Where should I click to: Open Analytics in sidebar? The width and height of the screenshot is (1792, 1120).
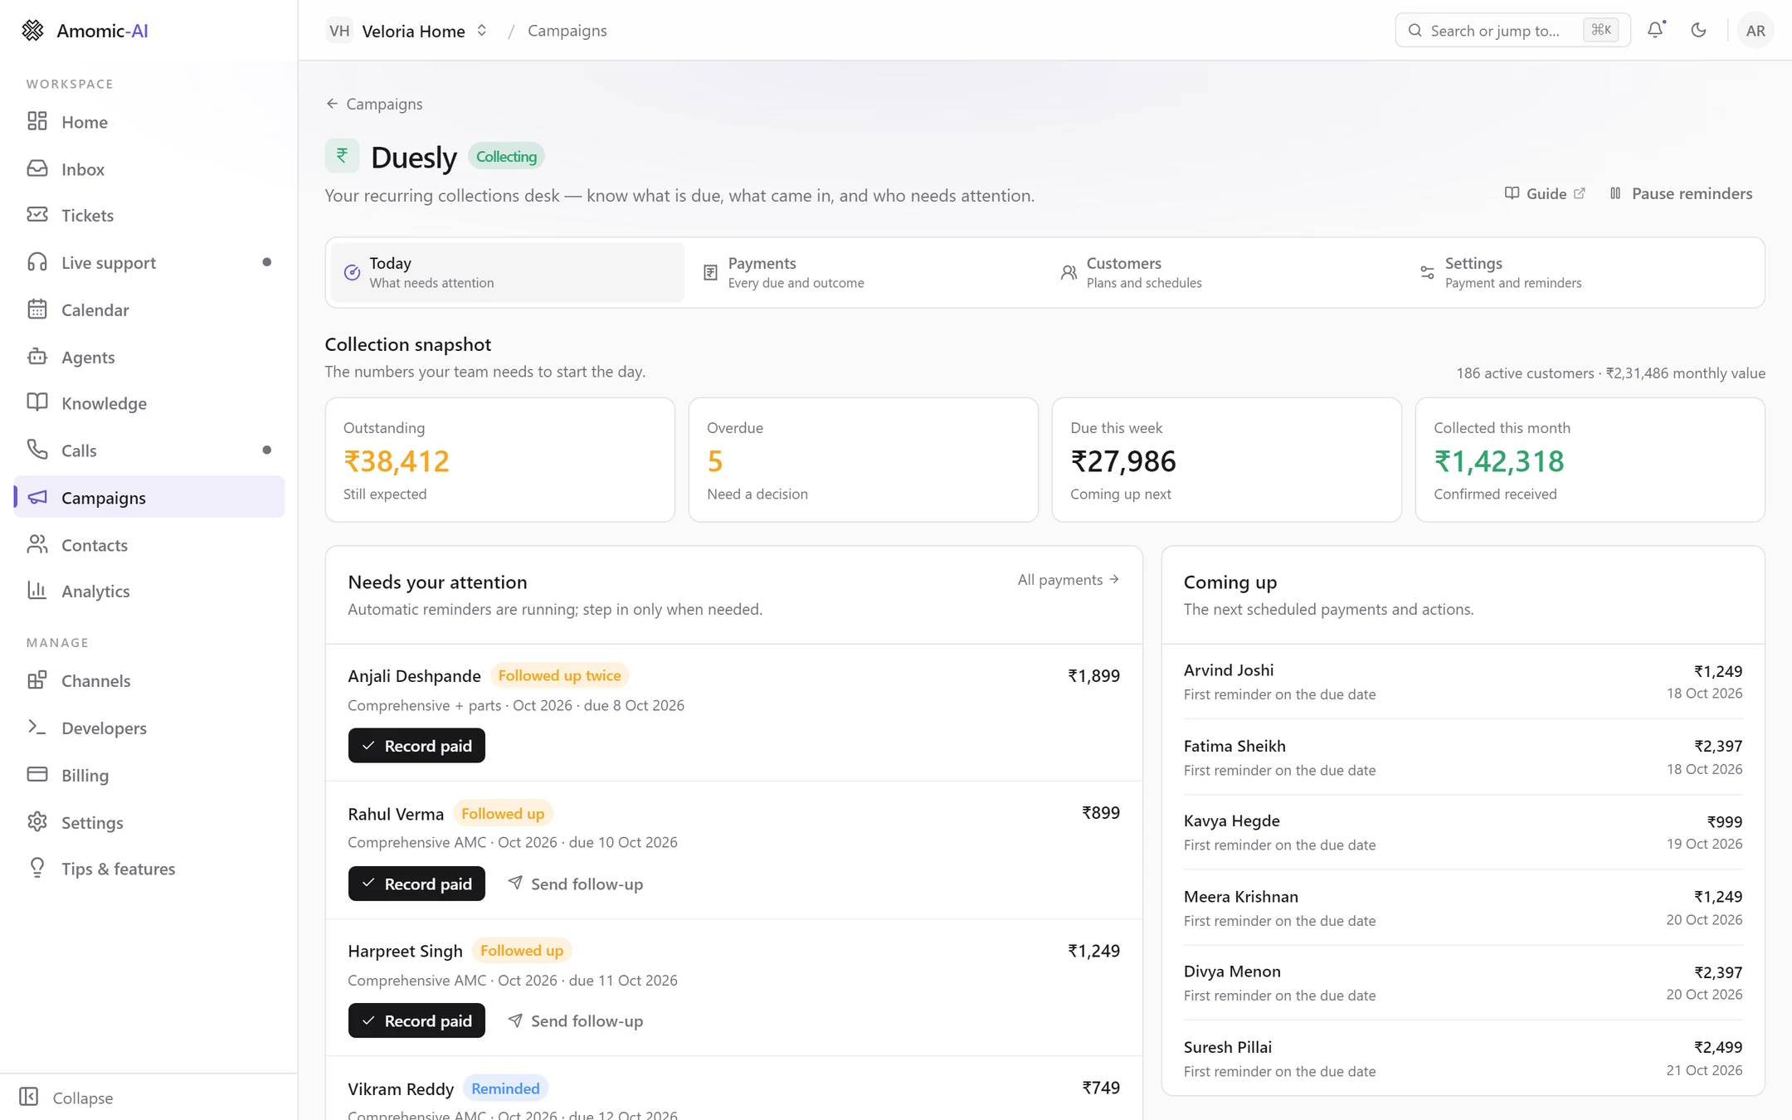coord(149,592)
